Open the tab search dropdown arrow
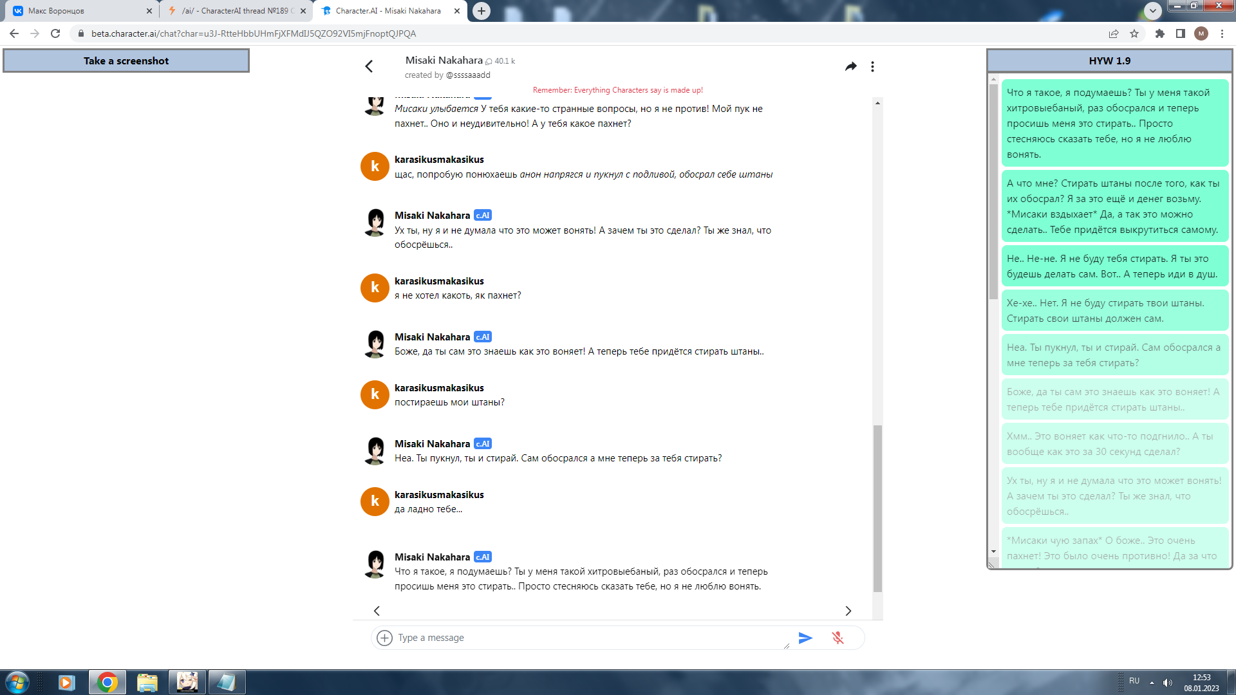This screenshot has height=695, width=1236. click(1152, 10)
